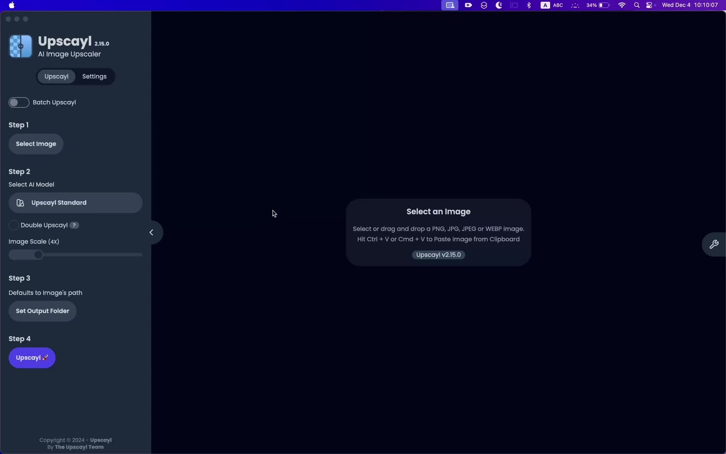Open the Apple menu

[x=12, y=5]
